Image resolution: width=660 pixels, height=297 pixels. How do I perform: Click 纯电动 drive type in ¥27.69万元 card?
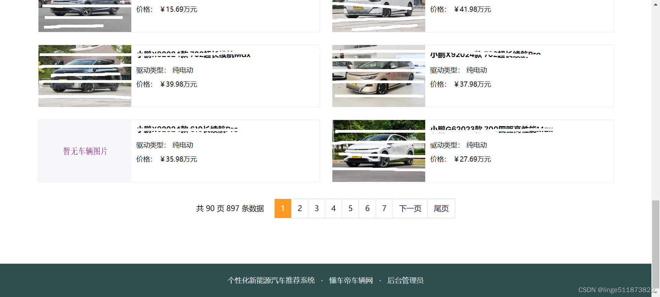tap(477, 145)
